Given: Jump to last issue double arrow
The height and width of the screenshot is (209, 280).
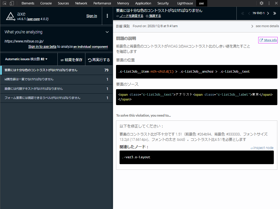Looking at the screenshot, I should [x=275, y=13].
